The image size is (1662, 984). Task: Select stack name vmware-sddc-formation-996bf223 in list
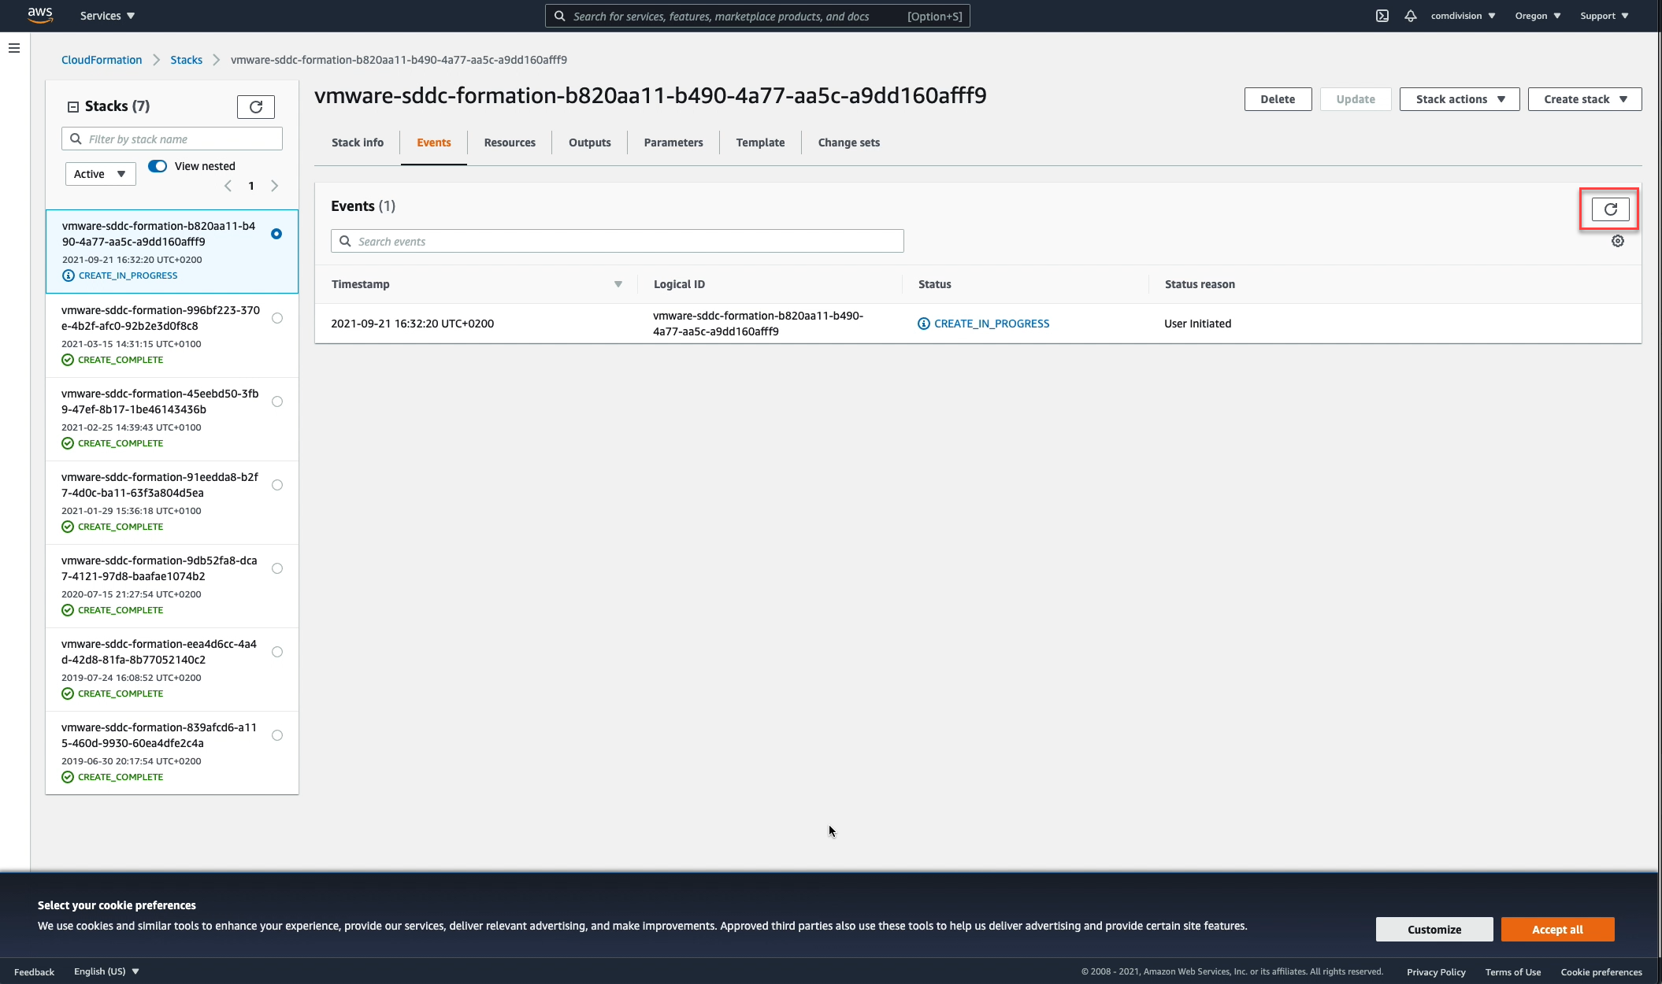tap(161, 318)
